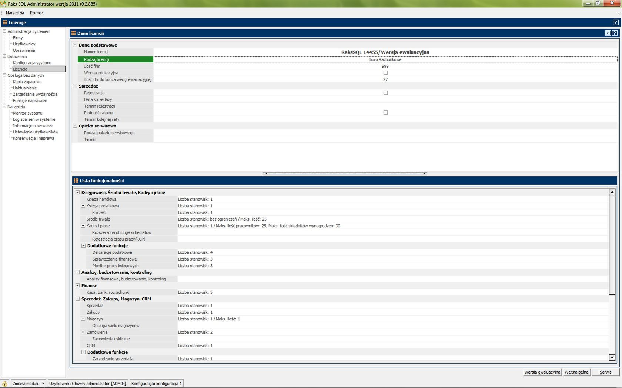Screen dimensions: 622x388
Task: Select the Rodzaj licencji row label
Action: tap(116, 59)
